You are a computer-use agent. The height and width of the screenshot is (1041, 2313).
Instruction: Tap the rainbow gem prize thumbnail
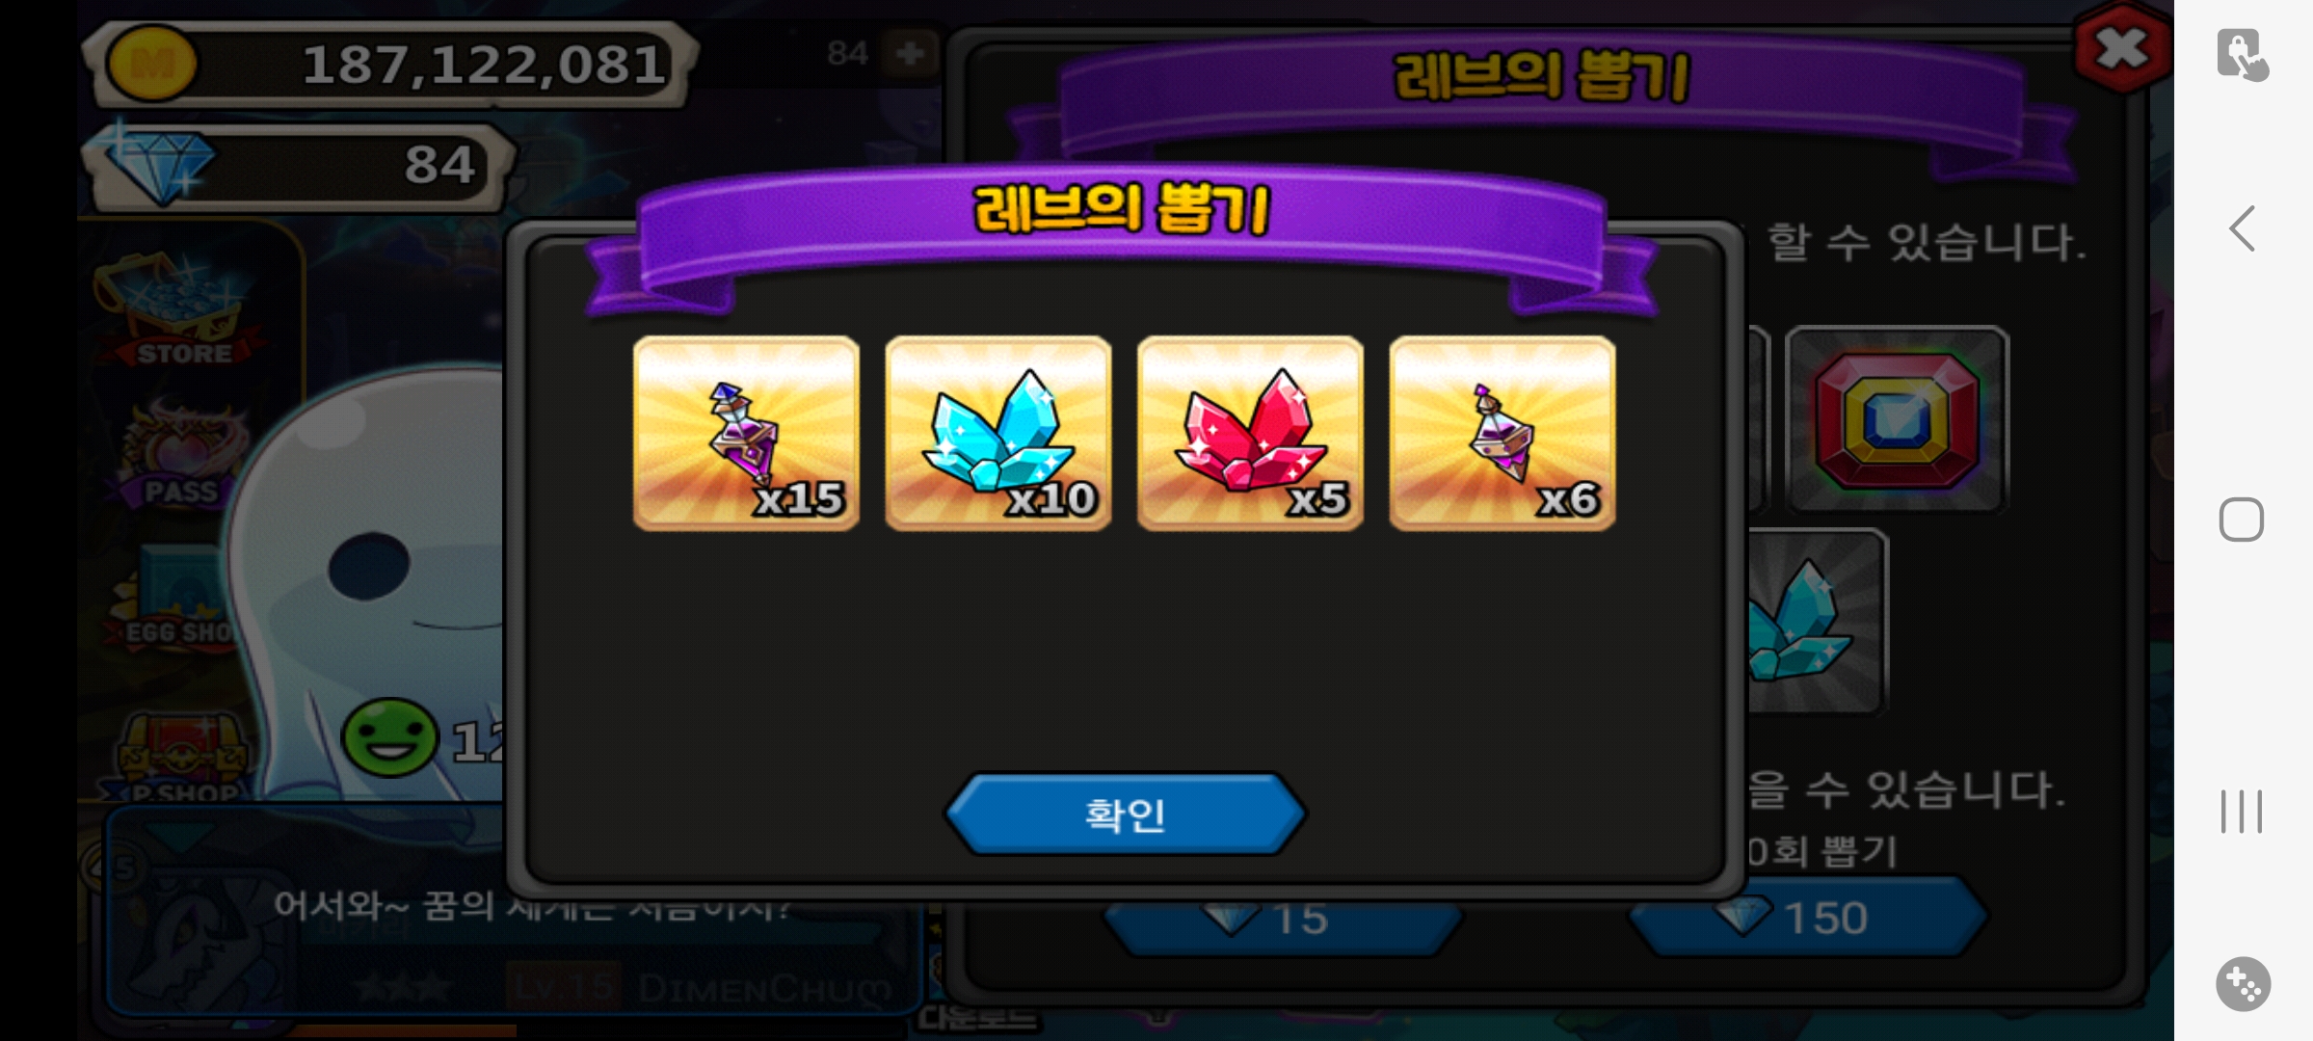(x=1897, y=419)
